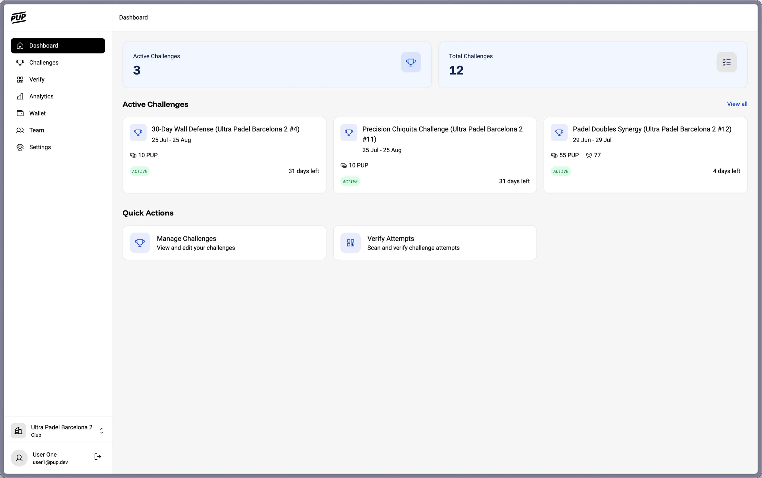Open the Verify page
The image size is (762, 478).
[x=58, y=79]
